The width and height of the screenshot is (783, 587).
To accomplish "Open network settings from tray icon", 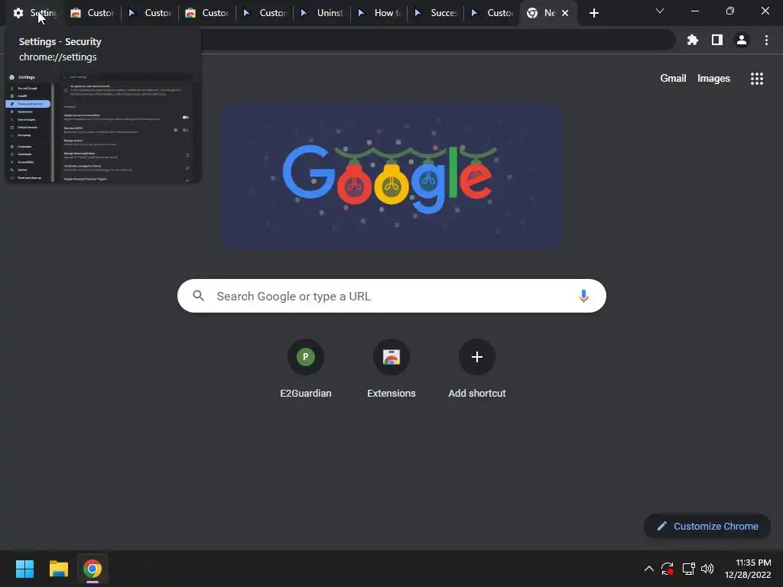I will pos(689,569).
